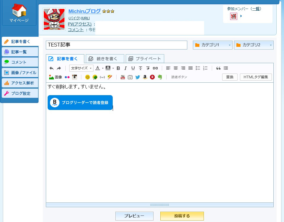Insert a hyperlink with link icon

pos(155,68)
